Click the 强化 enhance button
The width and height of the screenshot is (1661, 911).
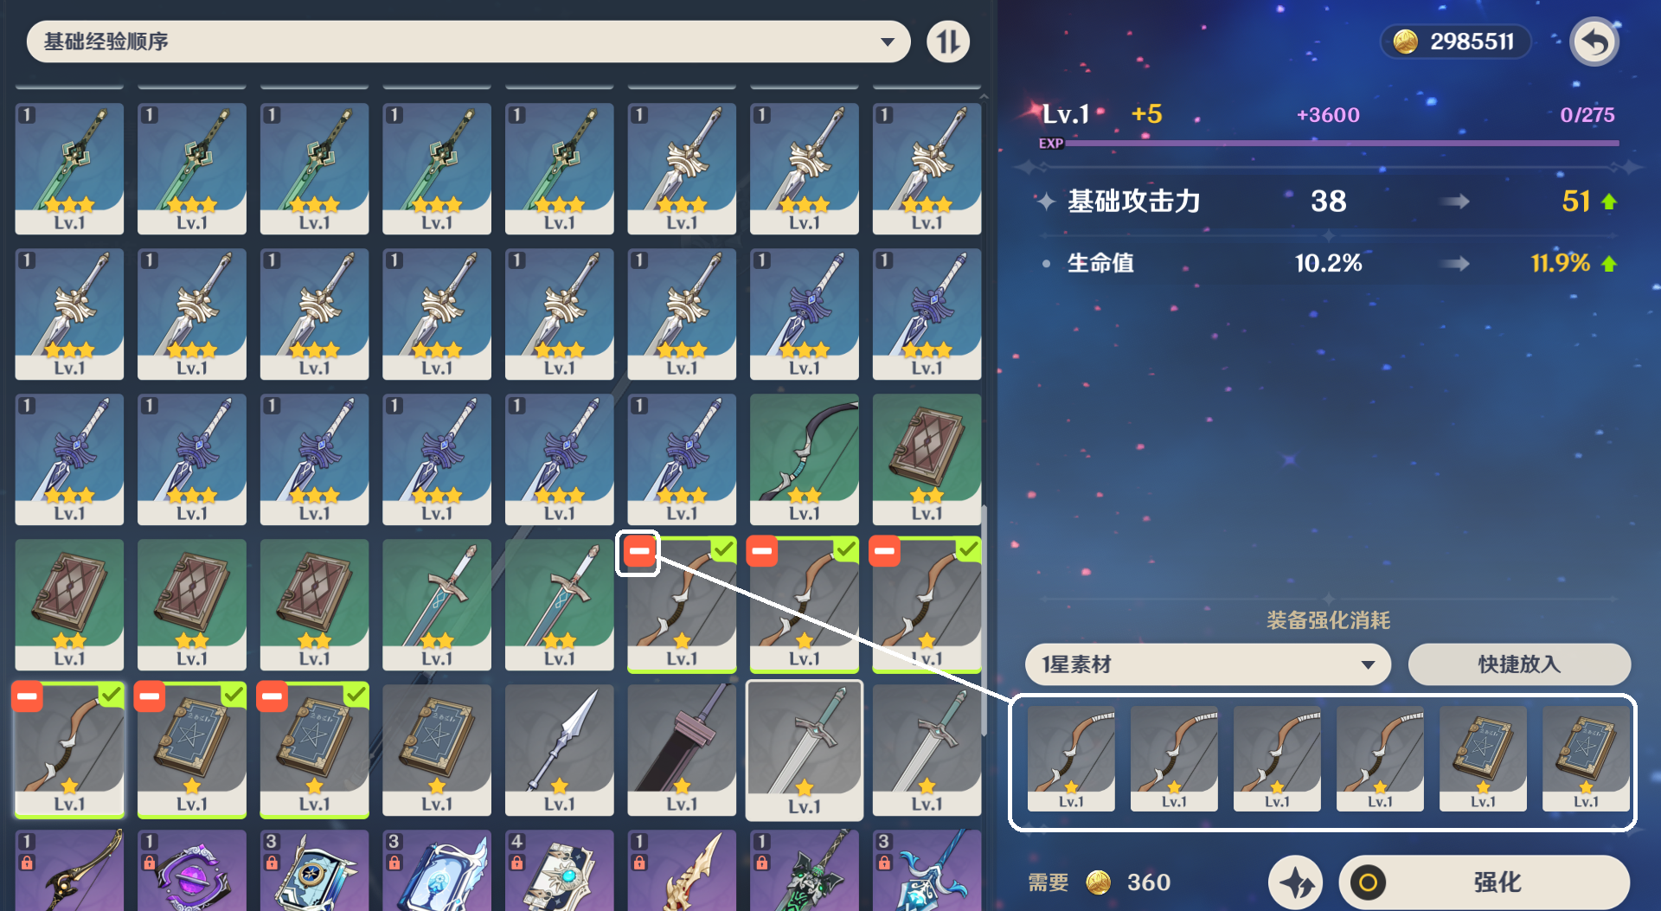pyautogui.click(x=1485, y=882)
